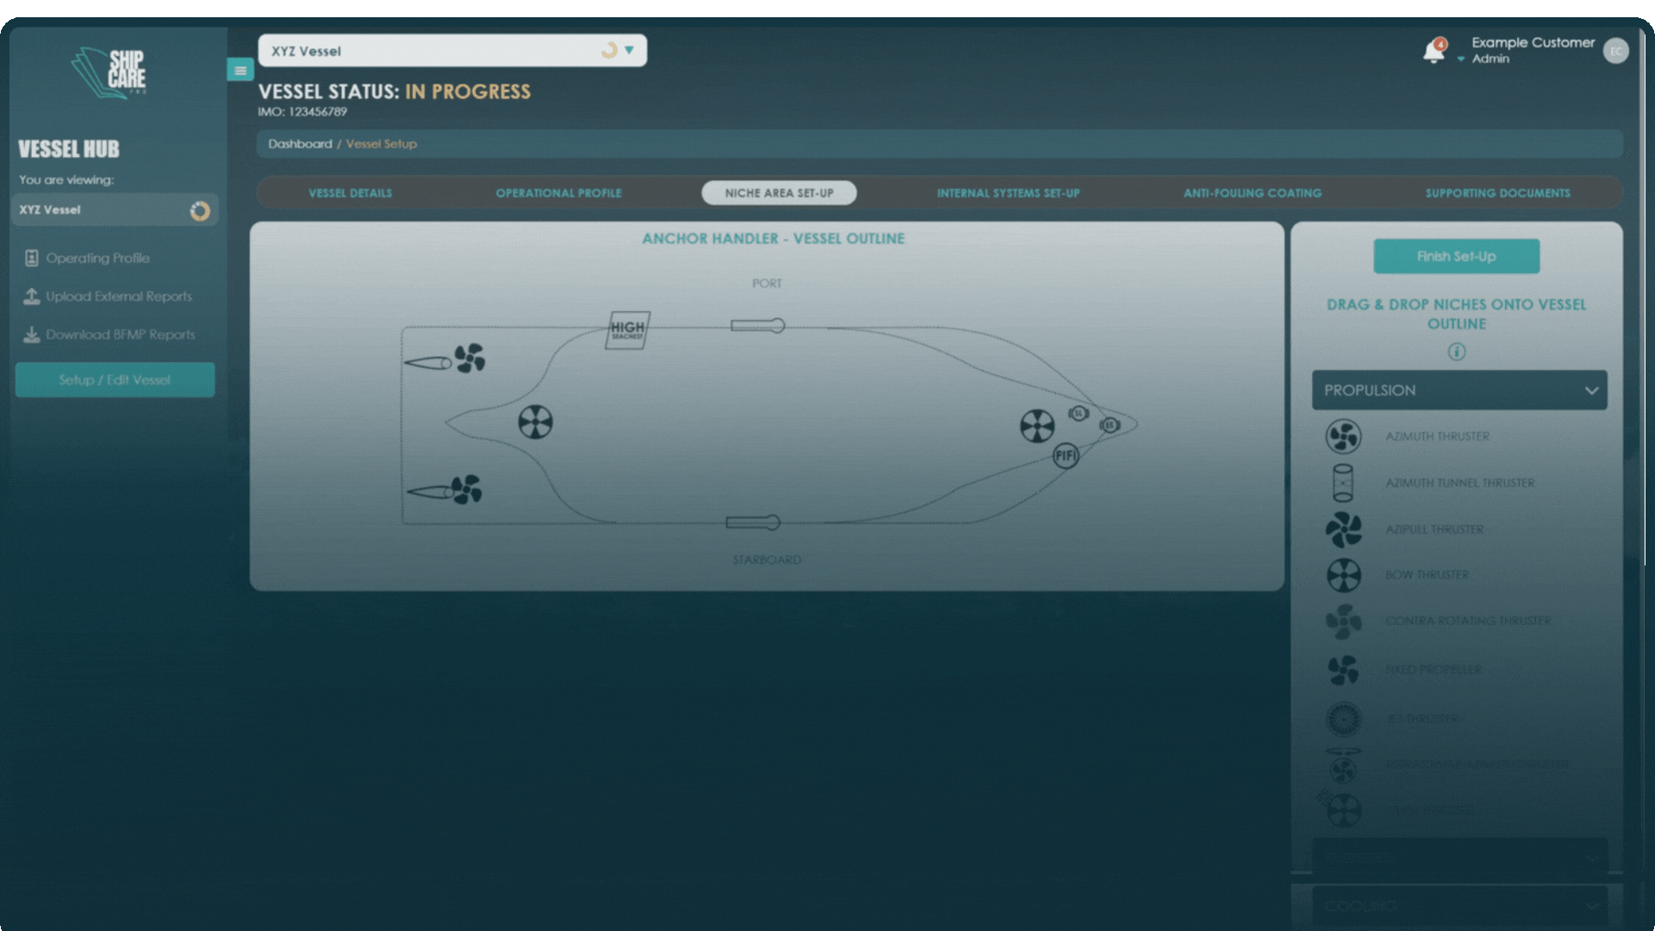Viewport: 1655px width, 931px height.
Task: Click the Contra Rotating Thruster icon
Action: tap(1343, 621)
